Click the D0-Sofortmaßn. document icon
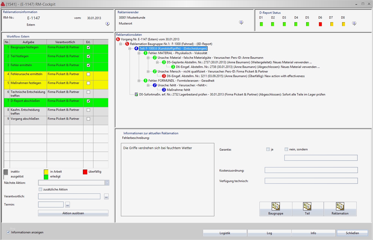Image resolution: width=373 pixels, height=240 pixels. click(136, 94)
